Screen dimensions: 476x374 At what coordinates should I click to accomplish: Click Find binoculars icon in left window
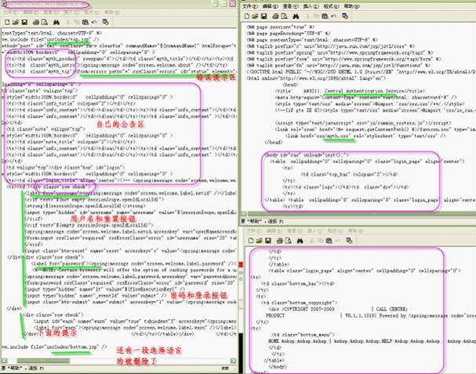coord(56,22)
